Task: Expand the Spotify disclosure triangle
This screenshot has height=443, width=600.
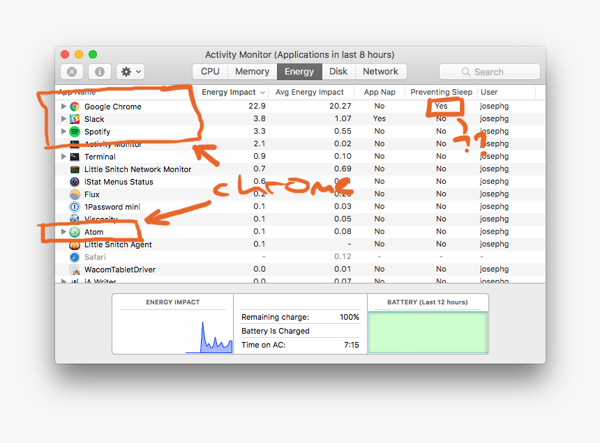Action: pyautogui.click(x=63, y=132)
